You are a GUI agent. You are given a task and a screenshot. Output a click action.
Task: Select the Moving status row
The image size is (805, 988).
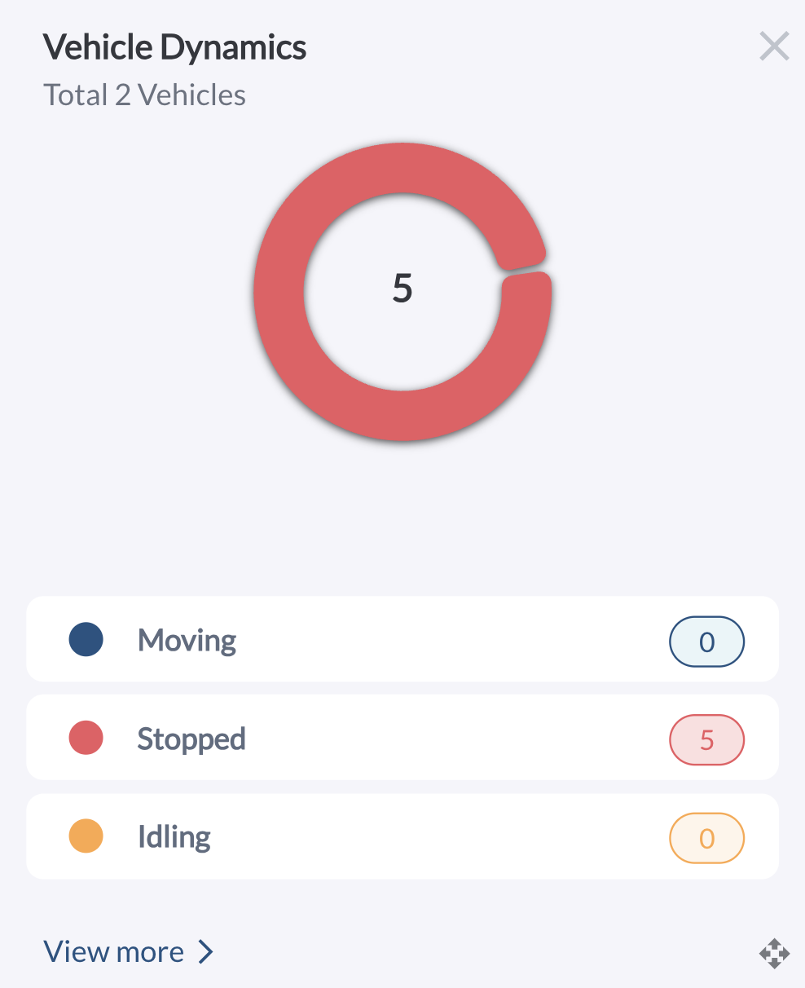click(402, 639)
